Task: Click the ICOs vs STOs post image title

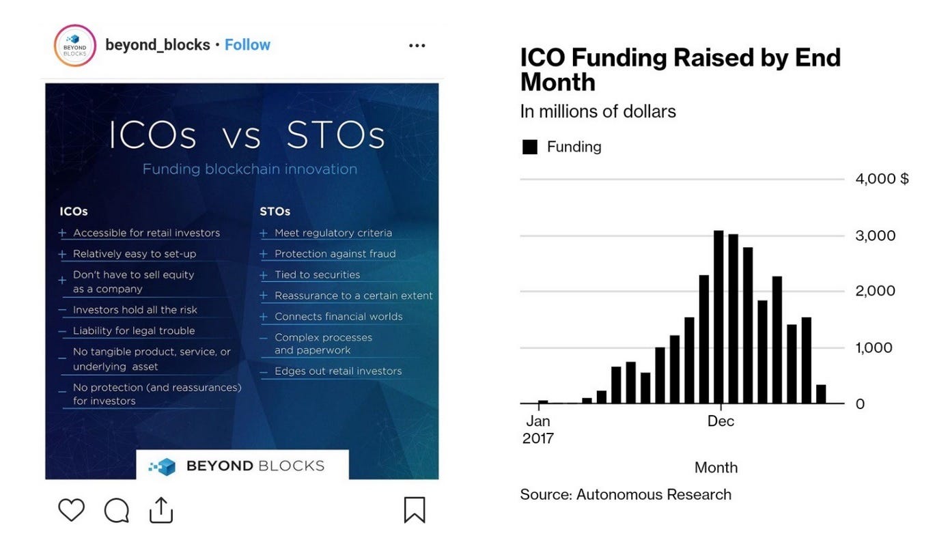Action: (246, 136)
